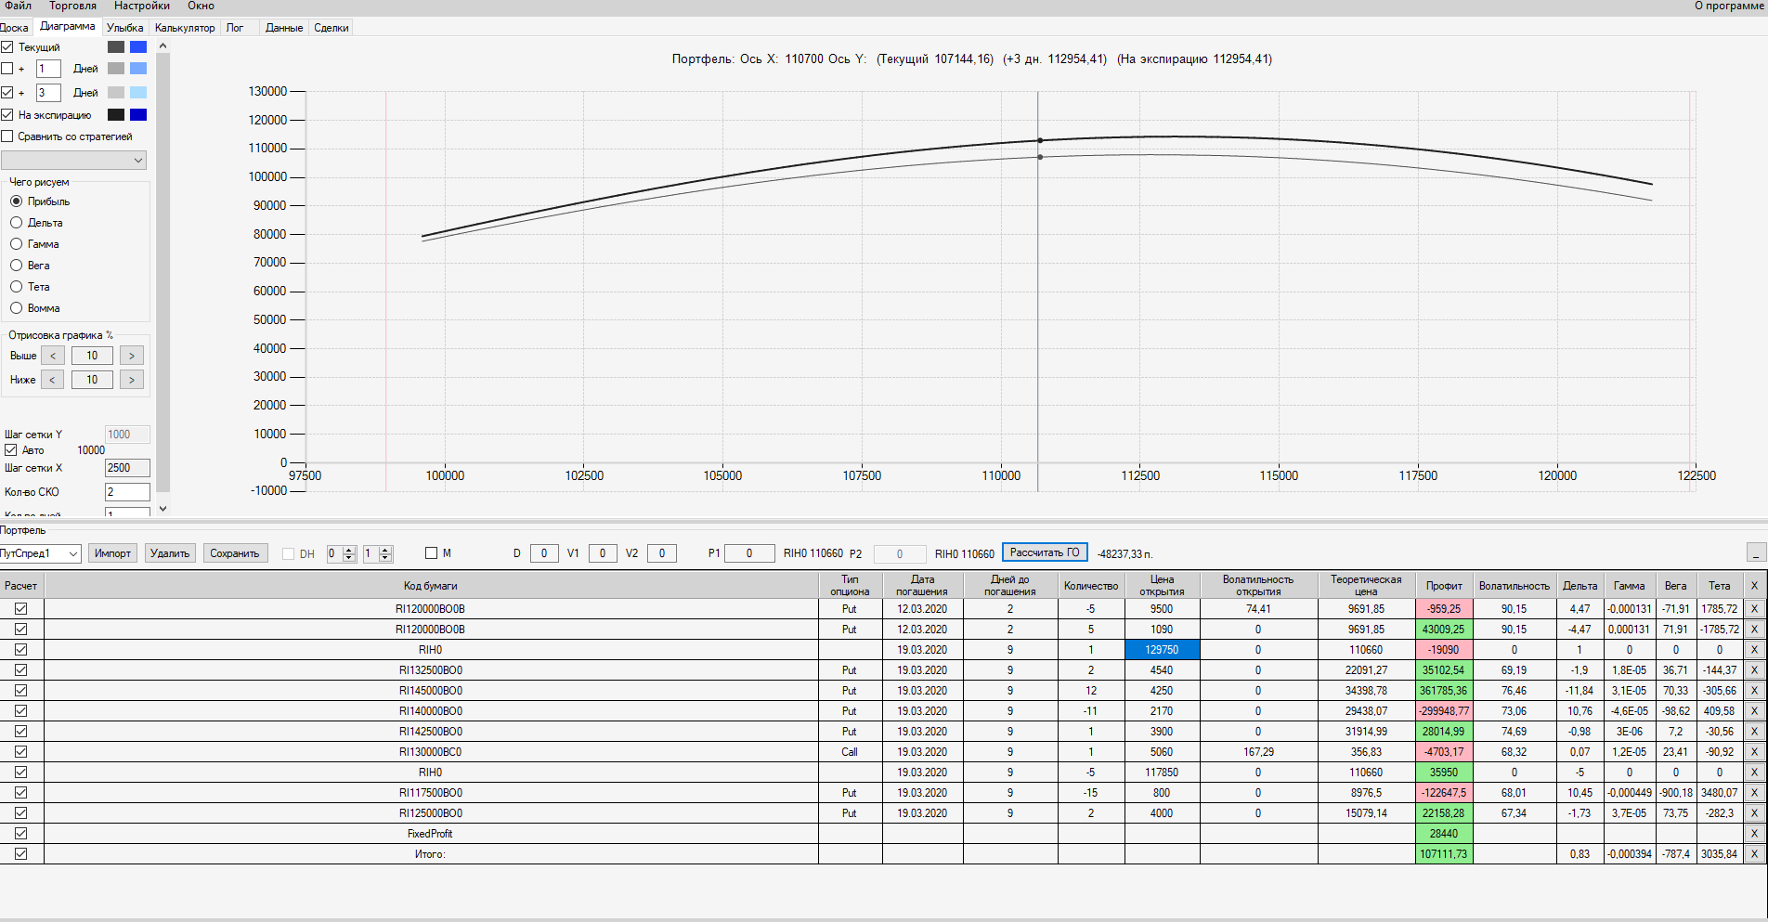This screenshot has height=922, width=1768.
Task: Select the Вега radio button
Action: pyautogui.click(x=16, y=266)
